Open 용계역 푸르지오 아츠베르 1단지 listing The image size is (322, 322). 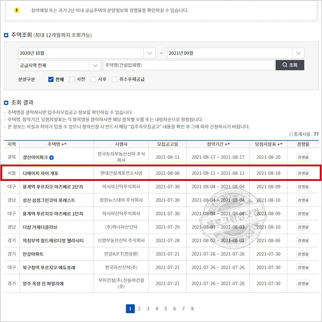(x=53, y=214)
